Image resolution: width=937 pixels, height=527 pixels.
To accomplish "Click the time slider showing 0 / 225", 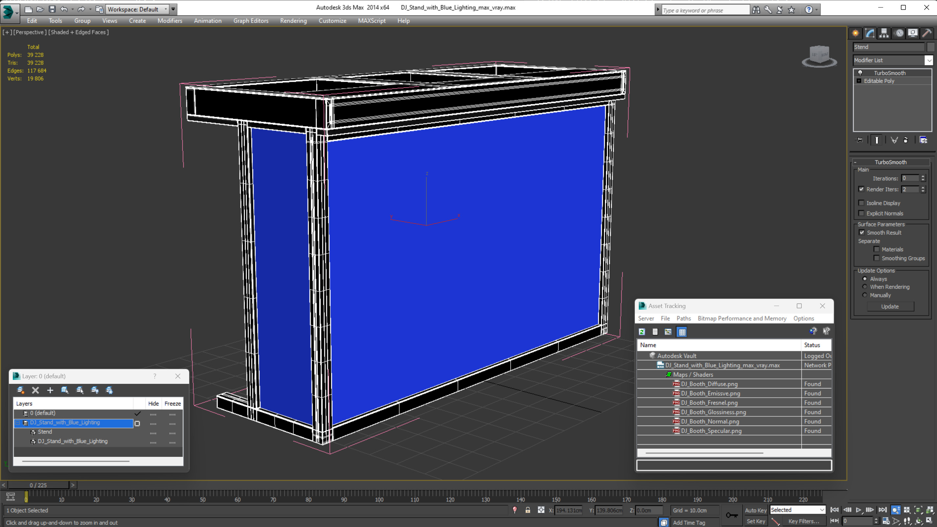I will tap(38, 485).
